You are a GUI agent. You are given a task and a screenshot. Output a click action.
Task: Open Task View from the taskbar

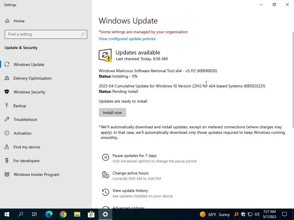point(34,214)
